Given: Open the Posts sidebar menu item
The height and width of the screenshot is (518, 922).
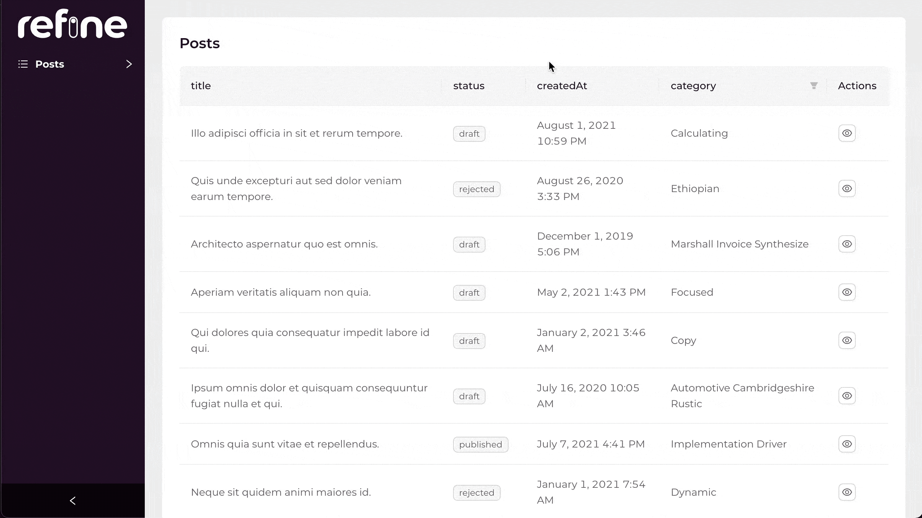Looking at the screenshot, I should click(50, 64).
